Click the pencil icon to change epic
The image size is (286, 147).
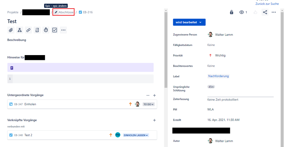pyautogui.click(x=56, y=12)
